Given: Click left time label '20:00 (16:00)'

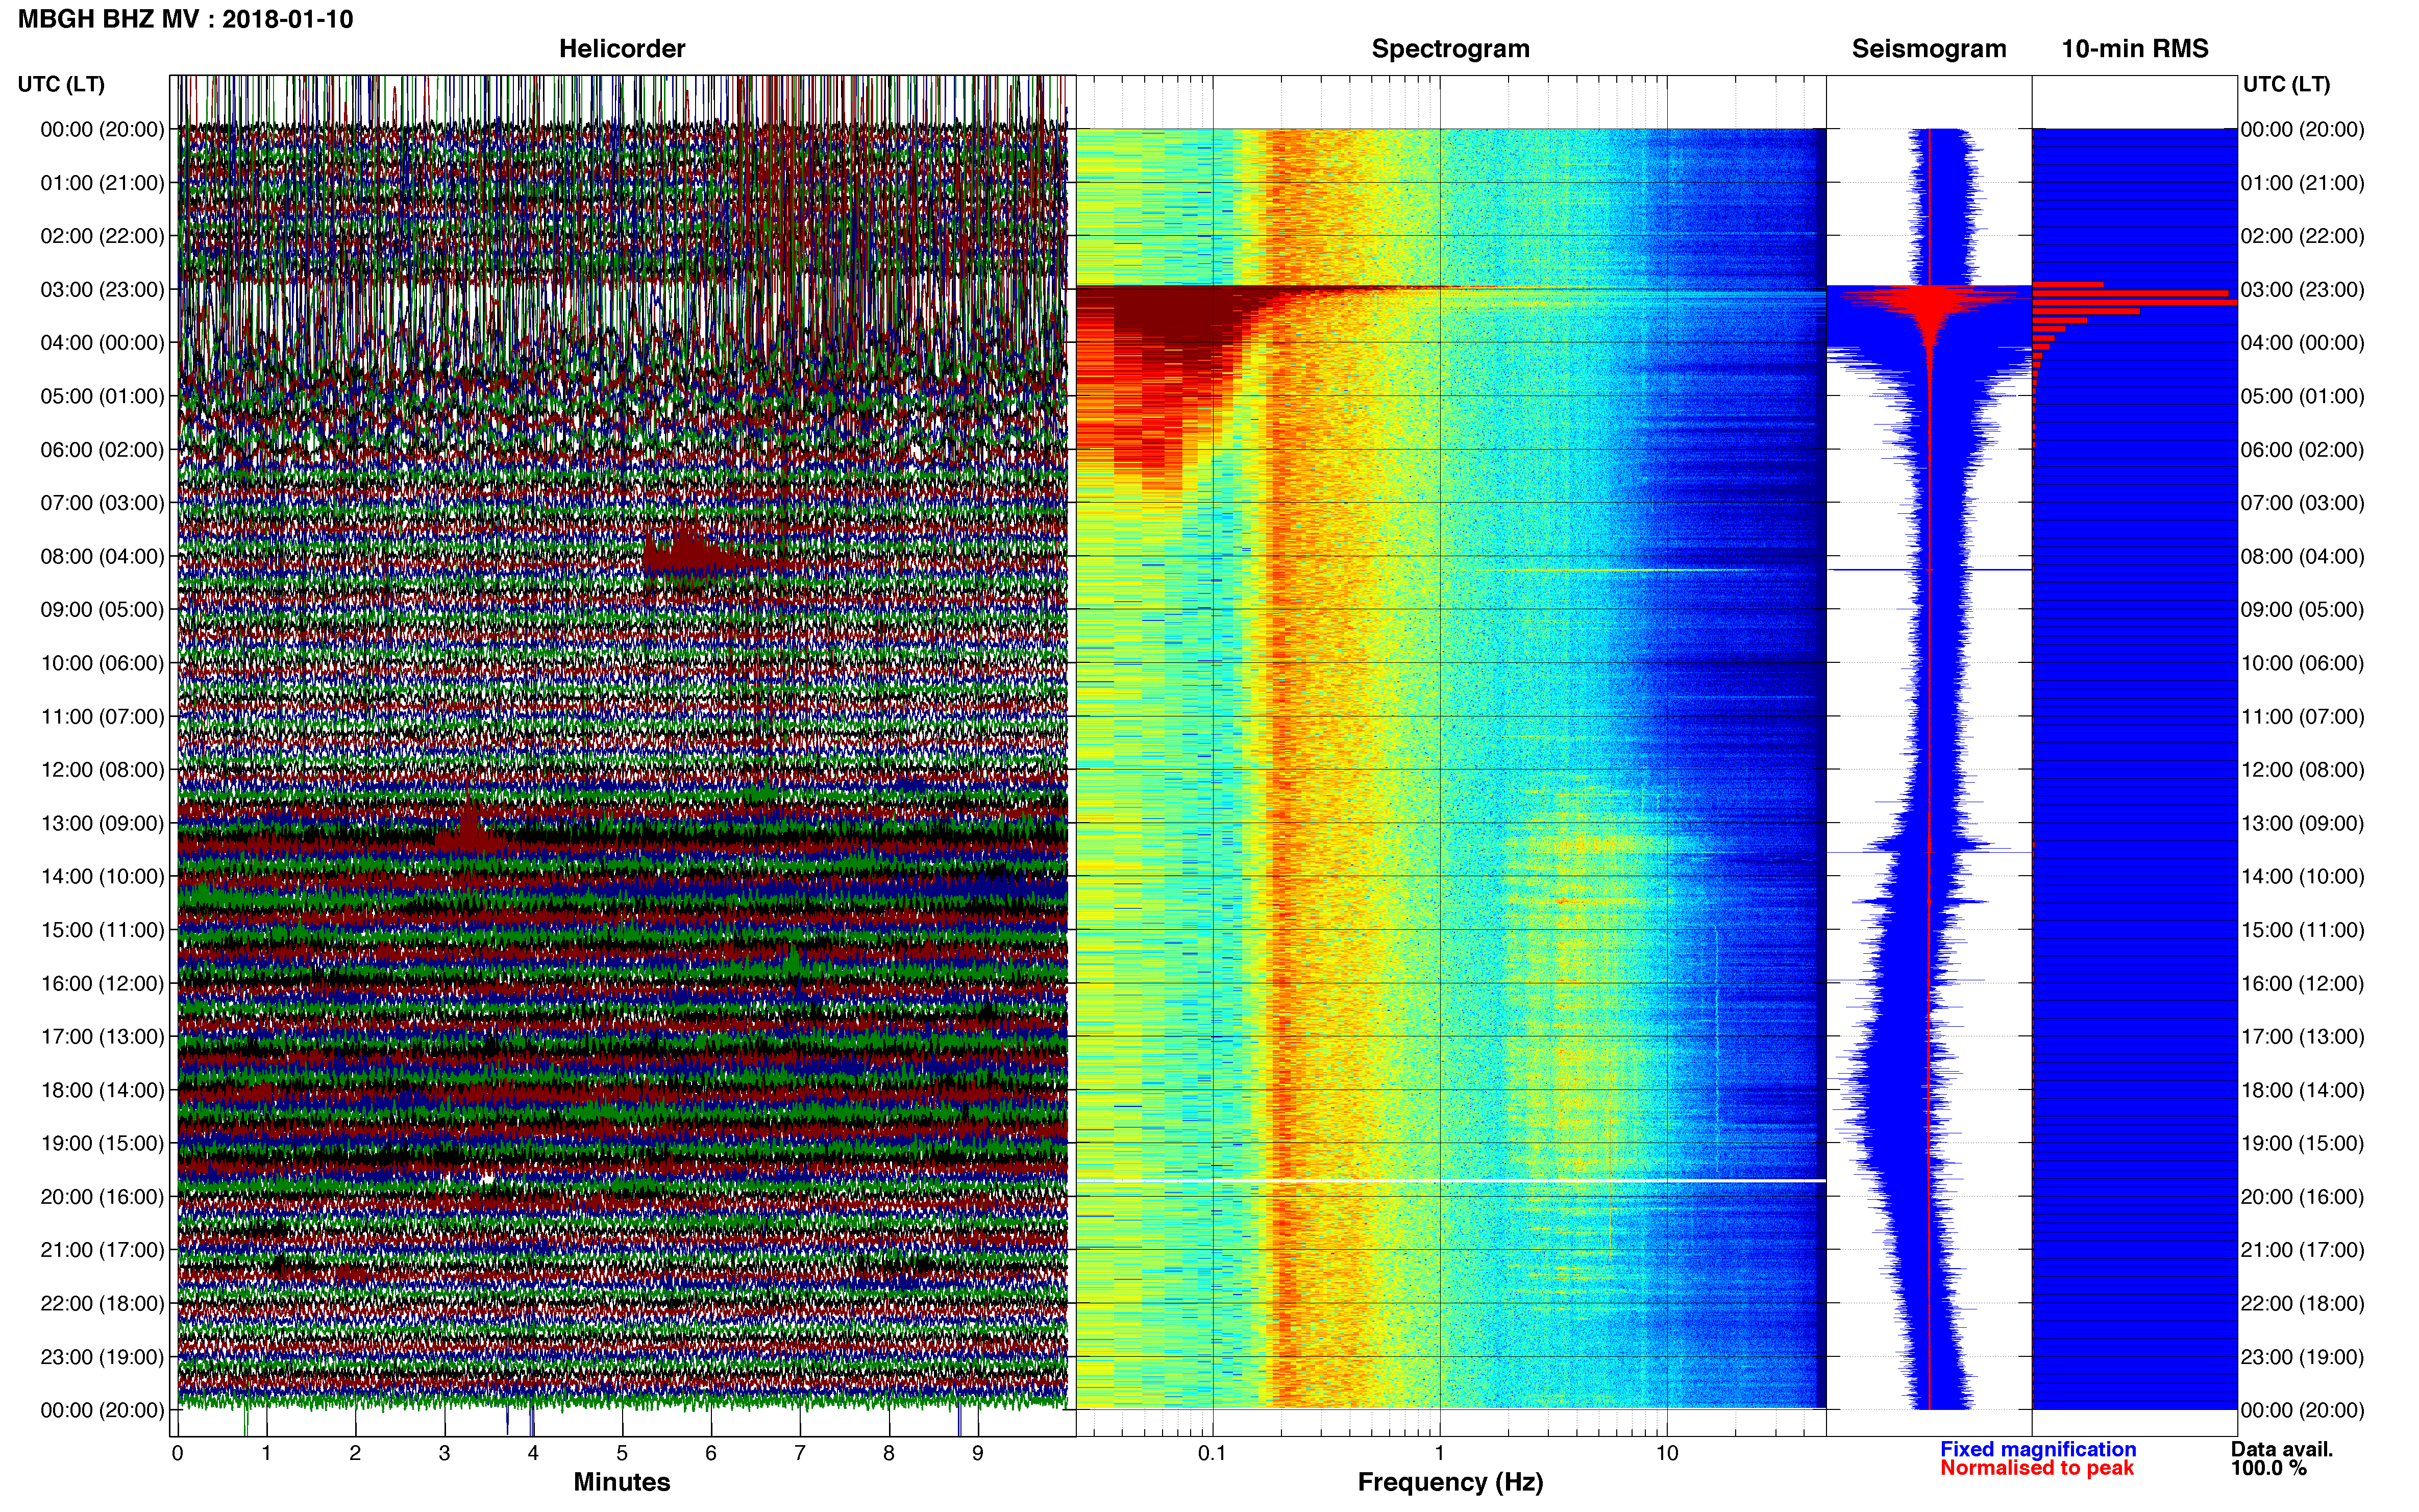Looking at the screenshot, I should pyautogui.click(x=102, y=1196).
